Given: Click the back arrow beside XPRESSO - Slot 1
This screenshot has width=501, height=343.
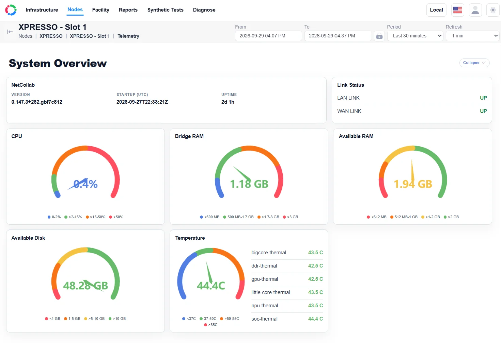Looking at the screenshot, I should [x=10, y=32].
